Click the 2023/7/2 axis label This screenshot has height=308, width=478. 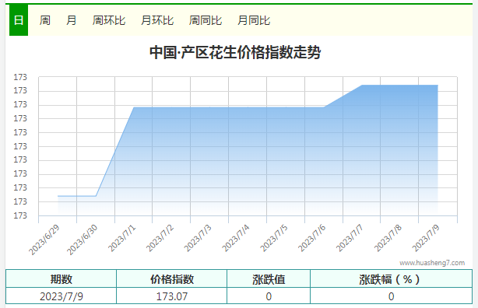click(x=160, y=239)
